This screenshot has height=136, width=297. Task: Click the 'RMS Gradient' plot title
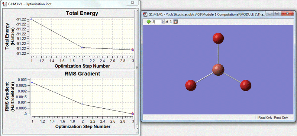(x=82, y=74)
